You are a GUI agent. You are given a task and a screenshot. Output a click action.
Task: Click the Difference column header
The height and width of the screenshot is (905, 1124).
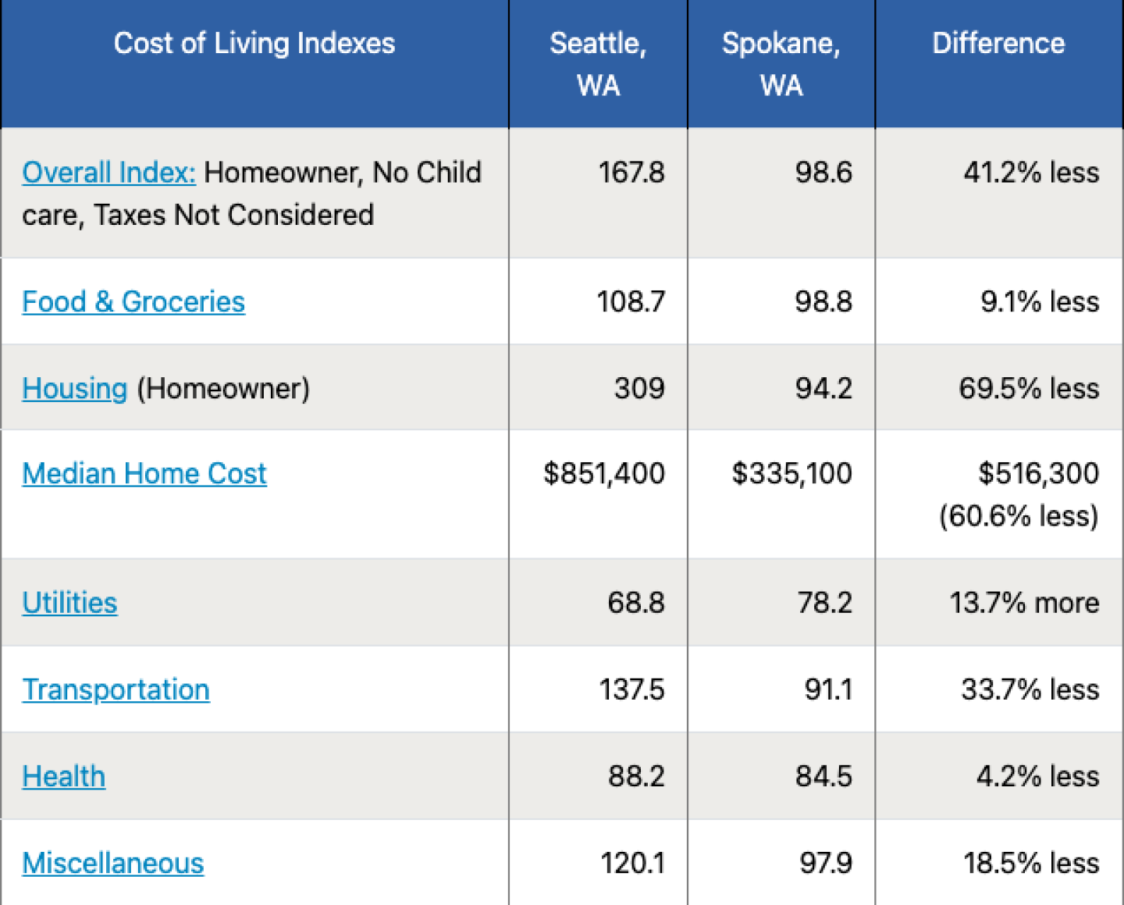[998, 44]
